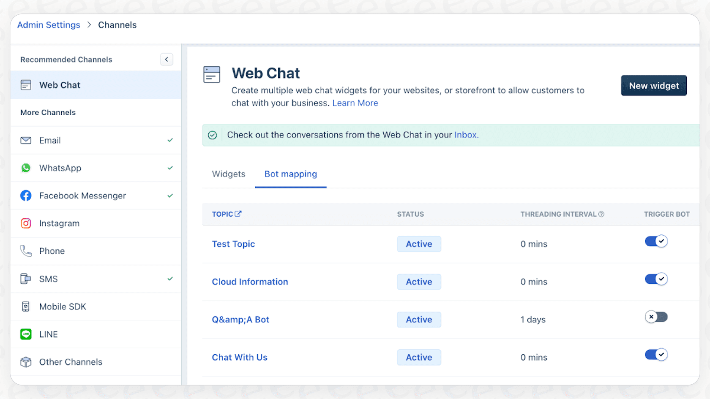Collapse the channels sidebar

(x=167, y=60)
